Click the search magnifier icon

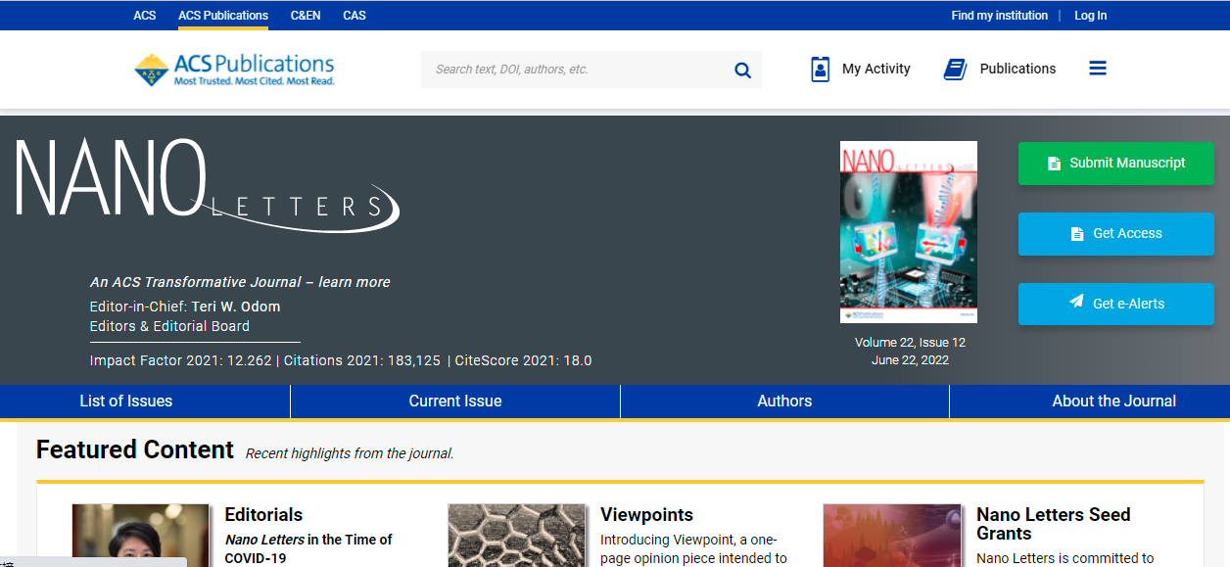tap(742, 70)
